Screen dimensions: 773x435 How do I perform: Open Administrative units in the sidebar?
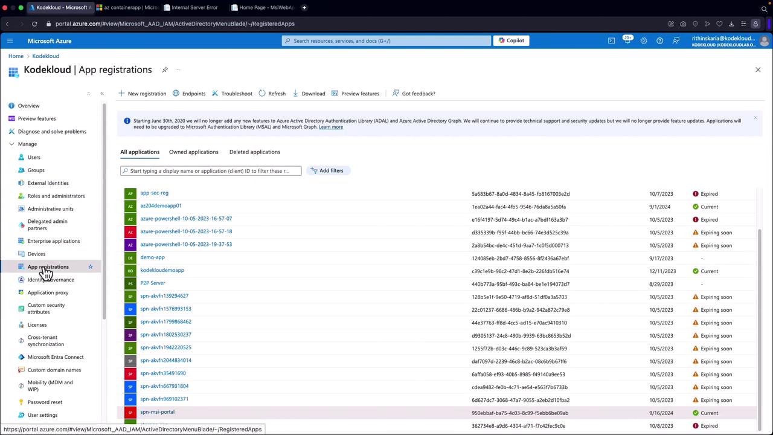[51, 209]
